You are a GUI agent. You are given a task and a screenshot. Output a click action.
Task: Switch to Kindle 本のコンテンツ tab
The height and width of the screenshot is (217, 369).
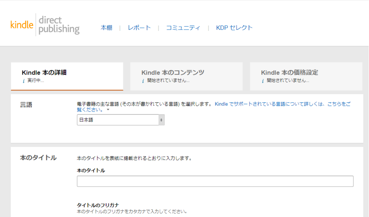point(186,76)
